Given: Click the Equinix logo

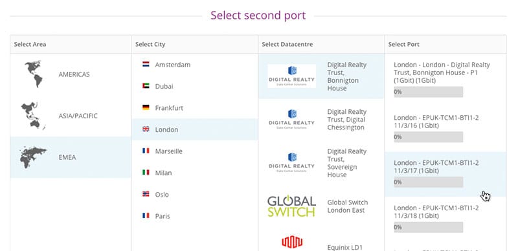Looking at the screenshot, I should [x=292, y=242].
